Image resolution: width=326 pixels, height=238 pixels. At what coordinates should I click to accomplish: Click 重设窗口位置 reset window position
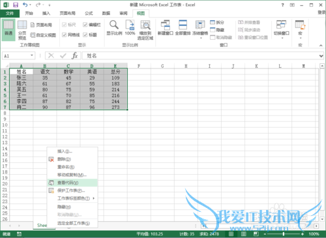253,37
